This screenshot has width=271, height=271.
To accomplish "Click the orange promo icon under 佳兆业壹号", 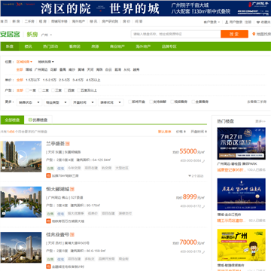I will 48,266.
